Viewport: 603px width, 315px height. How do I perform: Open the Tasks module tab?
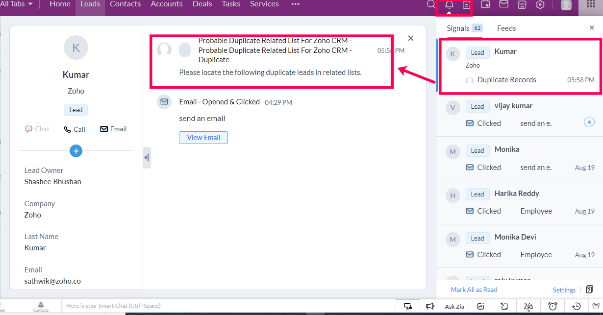tap(231, 4)
